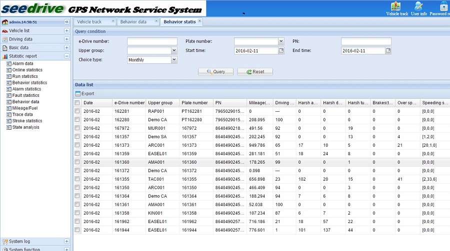Export the data list

(x=84, y=94)
